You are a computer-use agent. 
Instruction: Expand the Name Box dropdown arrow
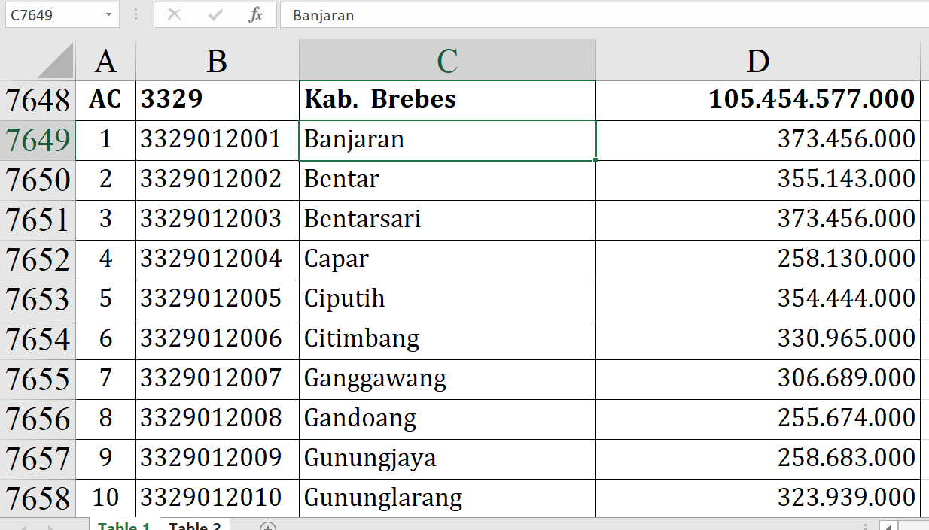point(109,15)
